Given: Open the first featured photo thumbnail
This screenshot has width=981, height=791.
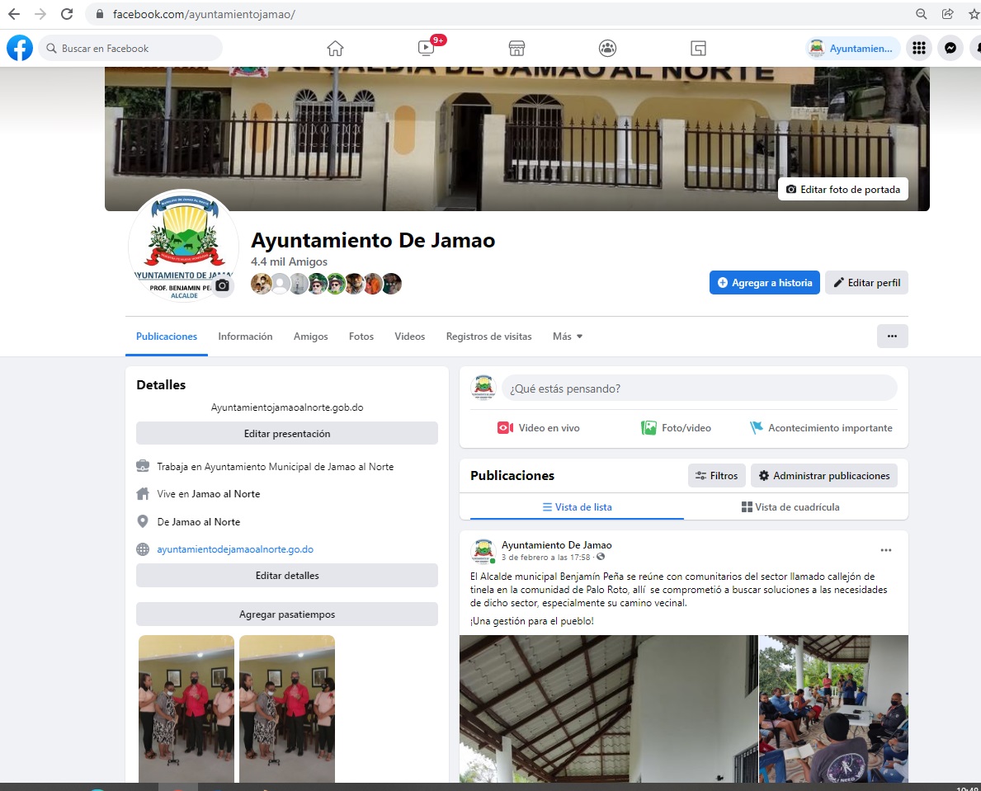Looking at the screenshot, I should point(186,709).
